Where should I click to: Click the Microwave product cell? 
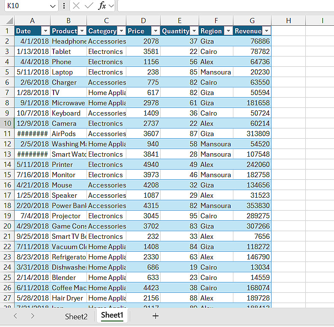click(x=69, y=103)
